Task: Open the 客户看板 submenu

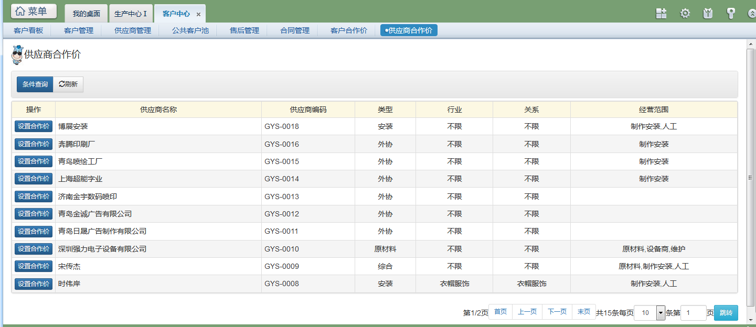Action: pos(28,30)
